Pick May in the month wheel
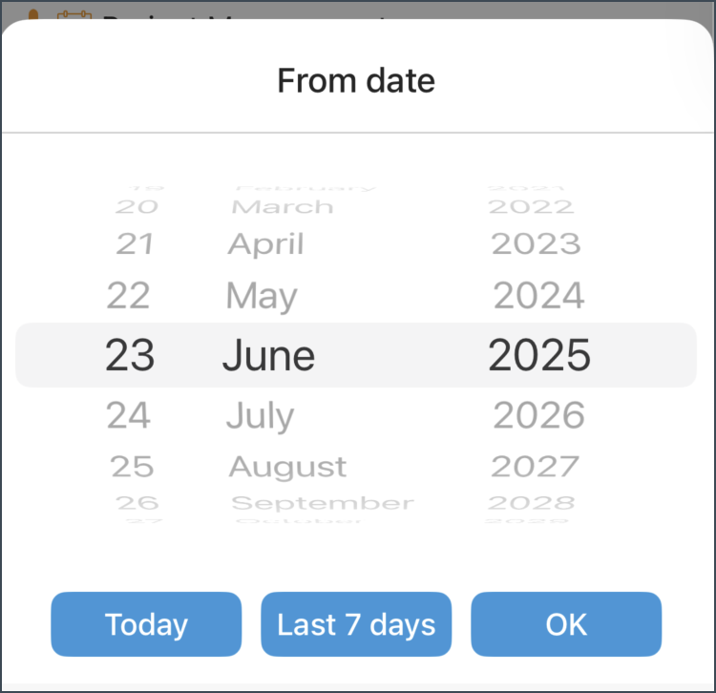The image size is (716, 693). 262,297
